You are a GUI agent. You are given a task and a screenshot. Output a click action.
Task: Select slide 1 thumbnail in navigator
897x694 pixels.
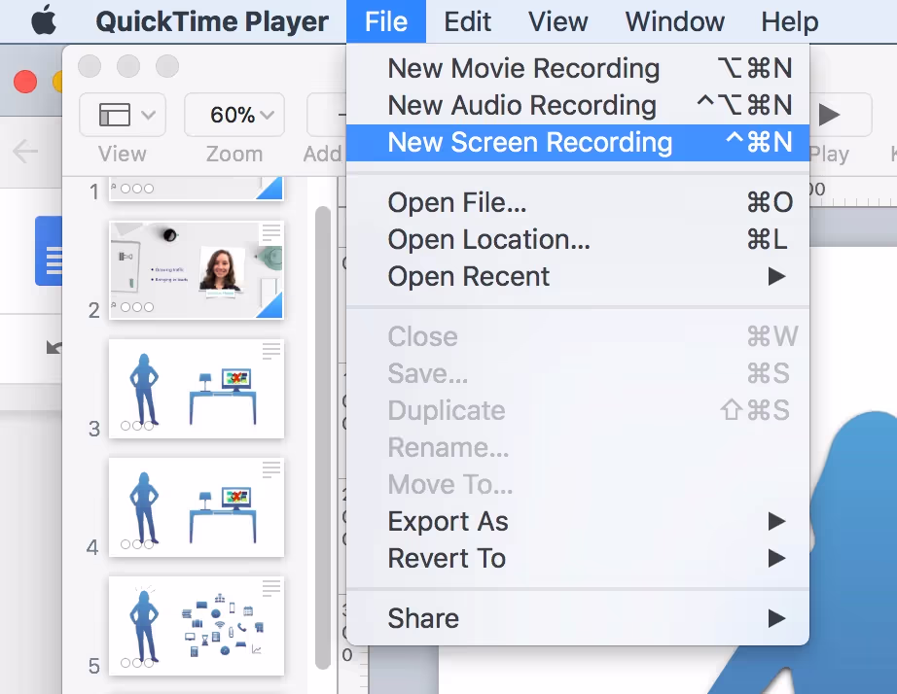click(197, 188)
